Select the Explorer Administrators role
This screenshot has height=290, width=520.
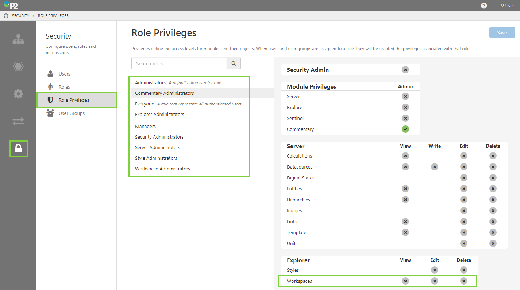(159, 115)
